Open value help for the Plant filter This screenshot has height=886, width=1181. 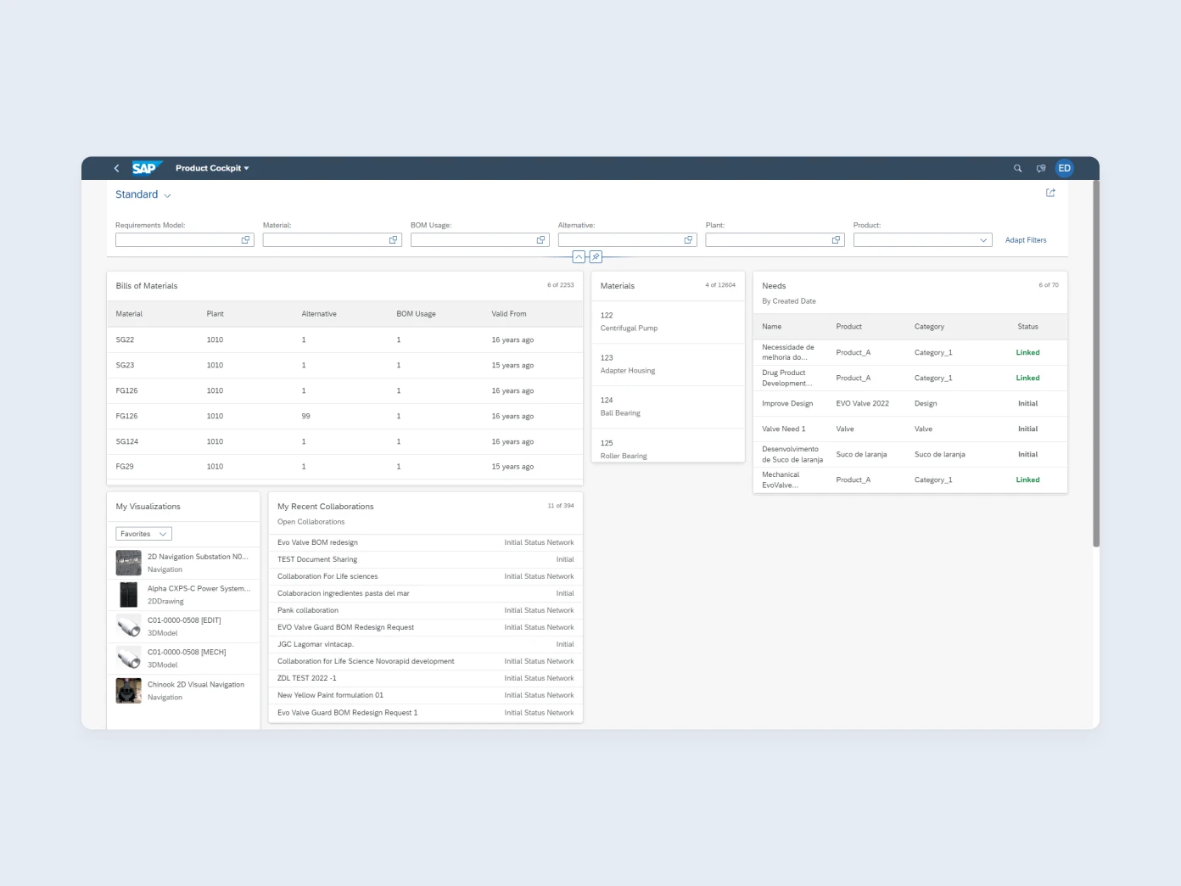[836, 239]
